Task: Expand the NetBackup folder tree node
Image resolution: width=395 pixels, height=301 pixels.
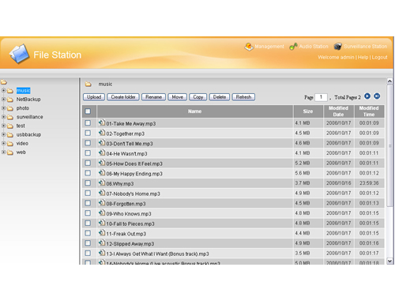Action: (3, 100)
